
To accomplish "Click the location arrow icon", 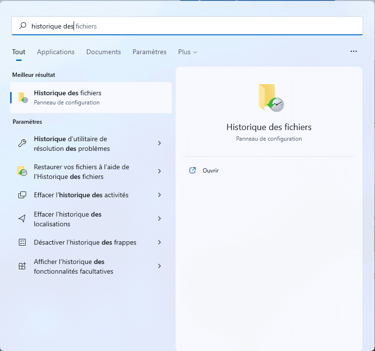I will tap(22, 219).
